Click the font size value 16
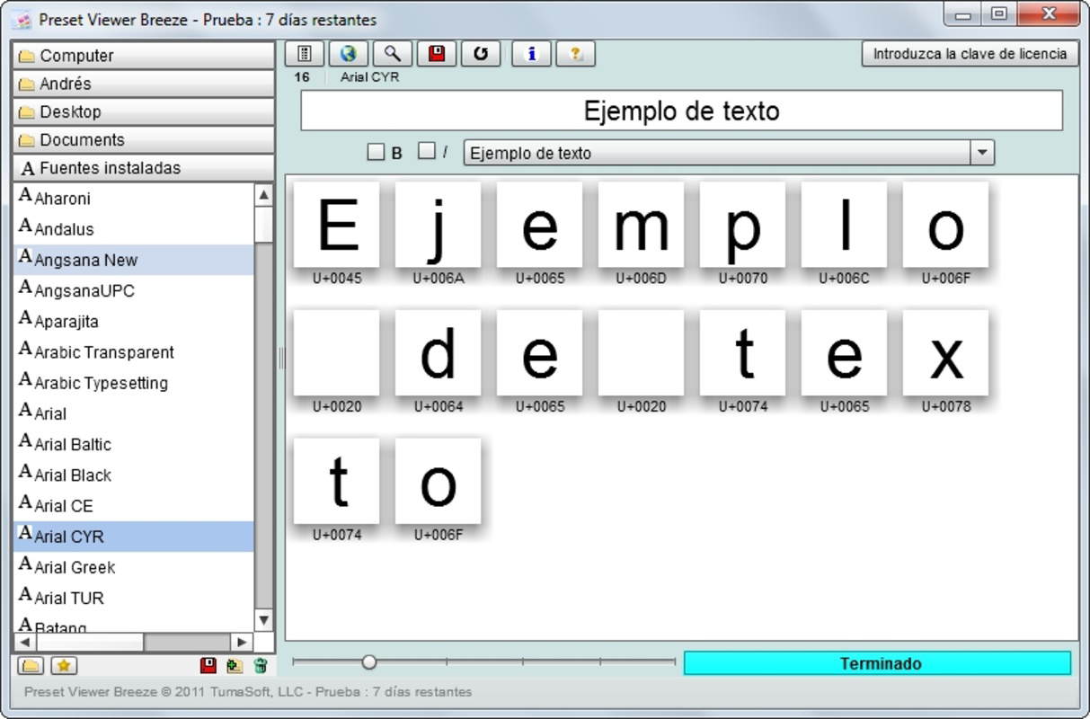The image size is (1090, 719). click(302, 77)
